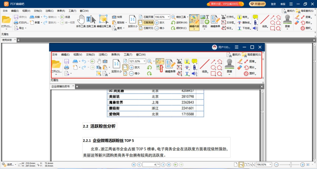317x169 pixels.
Task: Open the Comments menu (注释)
Action: 49,11
